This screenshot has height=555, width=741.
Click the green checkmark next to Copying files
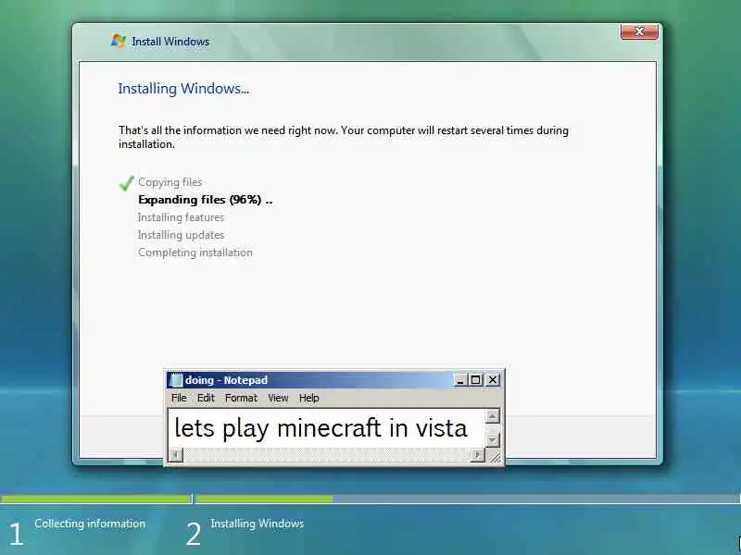click(x=127, y=183)
